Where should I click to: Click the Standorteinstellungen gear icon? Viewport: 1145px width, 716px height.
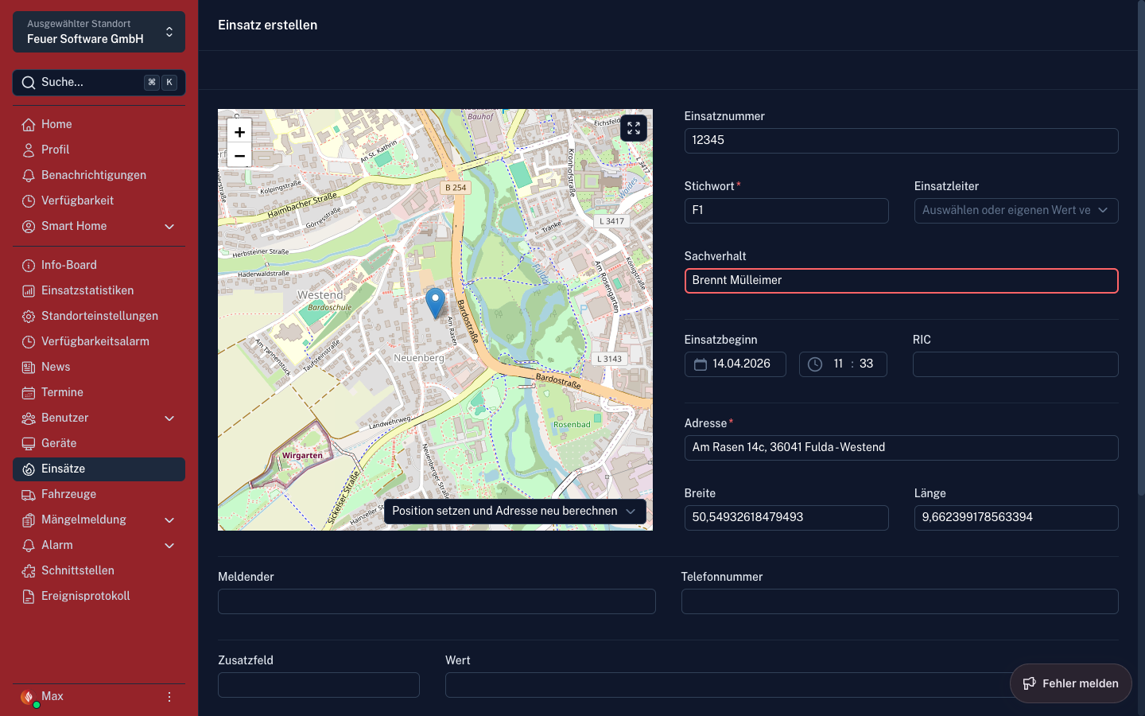(29, 316)
